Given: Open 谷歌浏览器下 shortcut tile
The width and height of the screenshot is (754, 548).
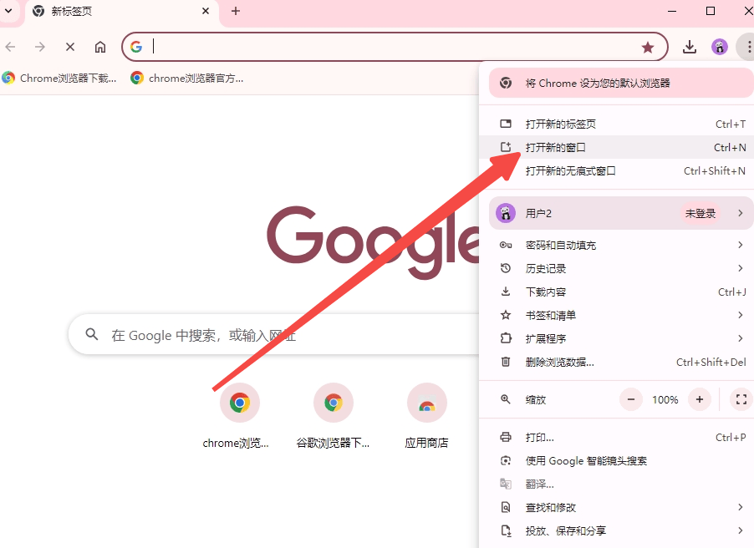Looking at the screenshot, I should pyautogui.click(x=334, y=416).
